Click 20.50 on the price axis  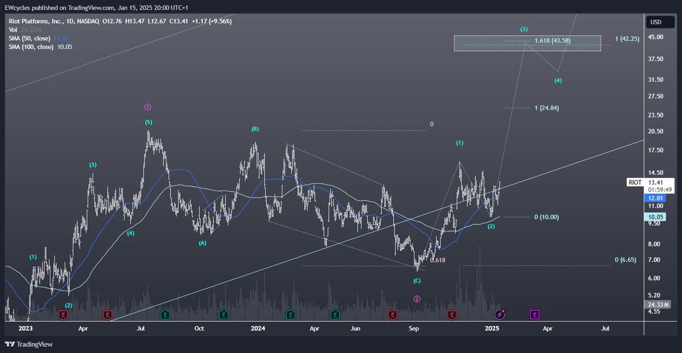[x=656, y=132]
